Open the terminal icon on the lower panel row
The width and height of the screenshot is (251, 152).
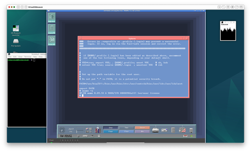[92, 136]
